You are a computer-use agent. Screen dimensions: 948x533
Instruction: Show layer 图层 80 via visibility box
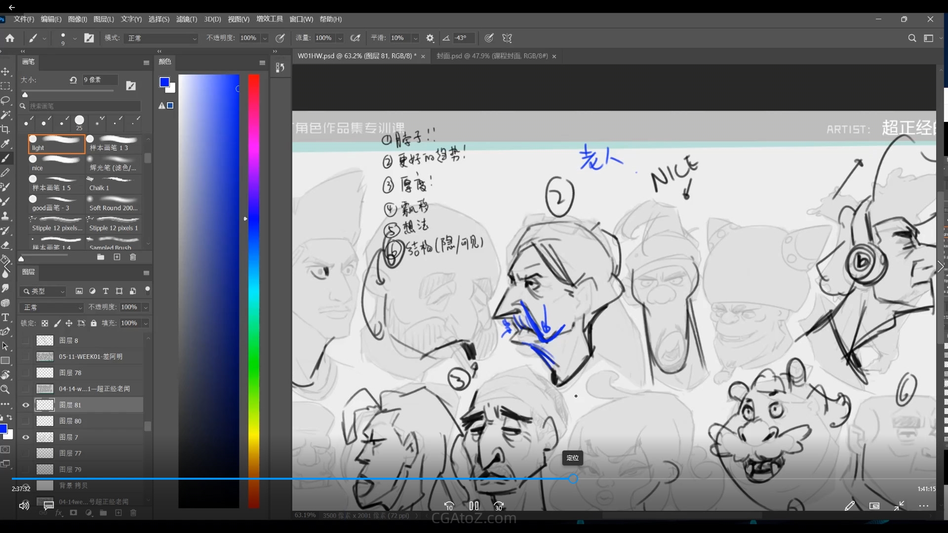pyautogui.click(x=26, y=421)
